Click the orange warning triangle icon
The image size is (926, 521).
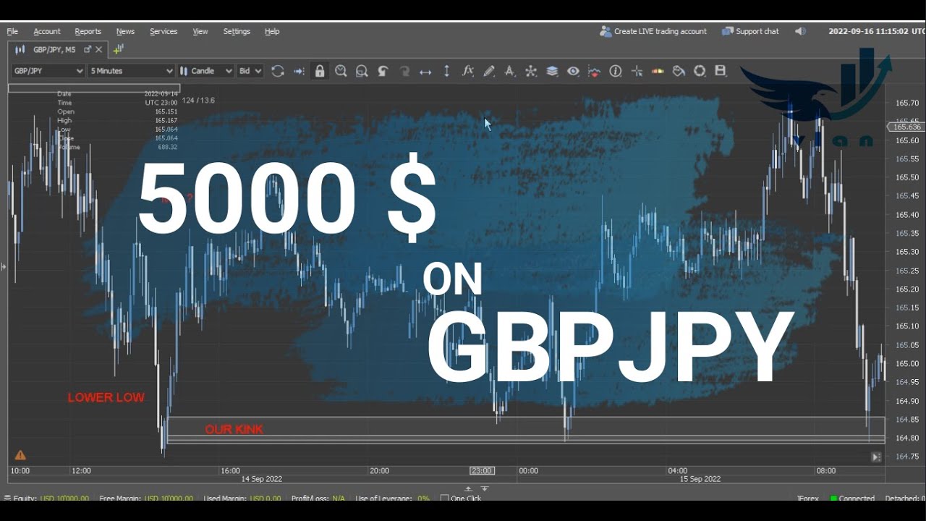coord(20,455)
